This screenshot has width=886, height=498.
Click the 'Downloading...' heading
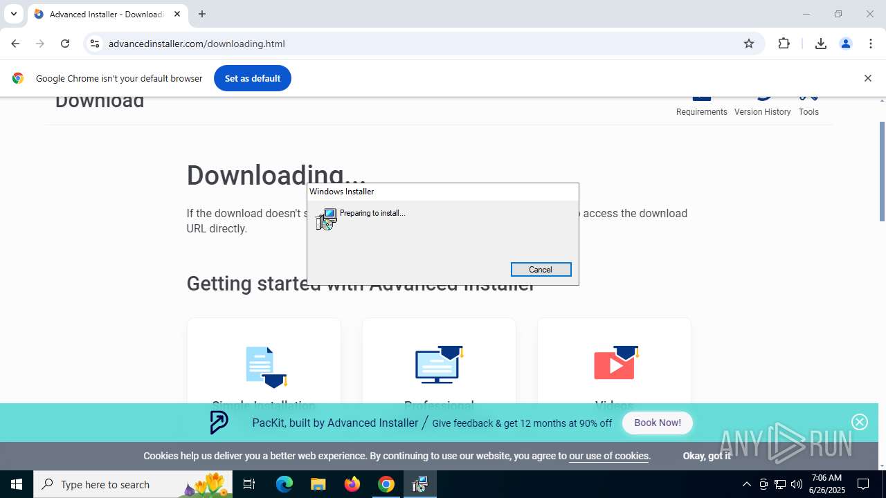coord(276,175)
